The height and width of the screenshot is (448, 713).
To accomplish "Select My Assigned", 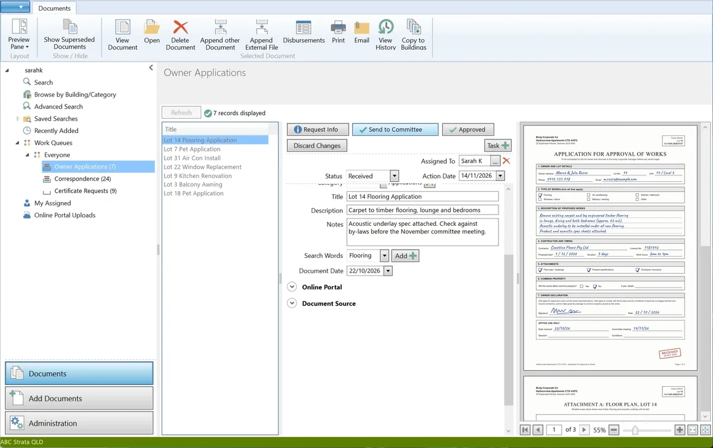I will coord(52,203).
